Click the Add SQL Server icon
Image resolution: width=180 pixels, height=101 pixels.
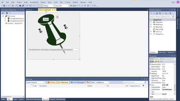(x=7, y=13)
